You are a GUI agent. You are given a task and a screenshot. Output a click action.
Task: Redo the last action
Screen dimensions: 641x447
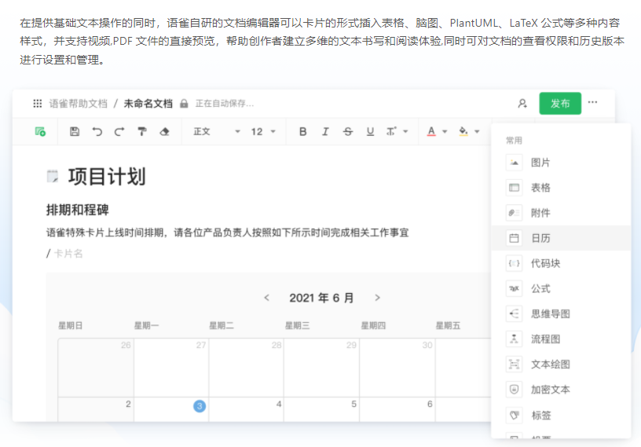pyautogui.click(x=119, y=132)
